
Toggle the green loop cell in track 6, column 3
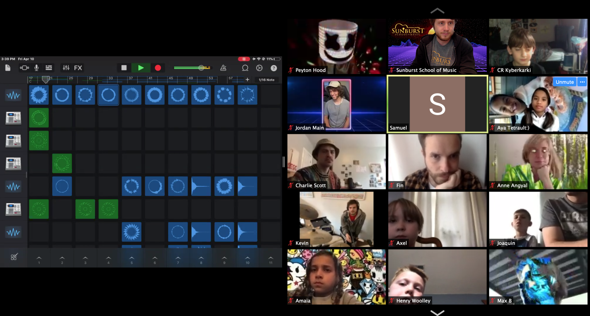click(x=85, y=209)
